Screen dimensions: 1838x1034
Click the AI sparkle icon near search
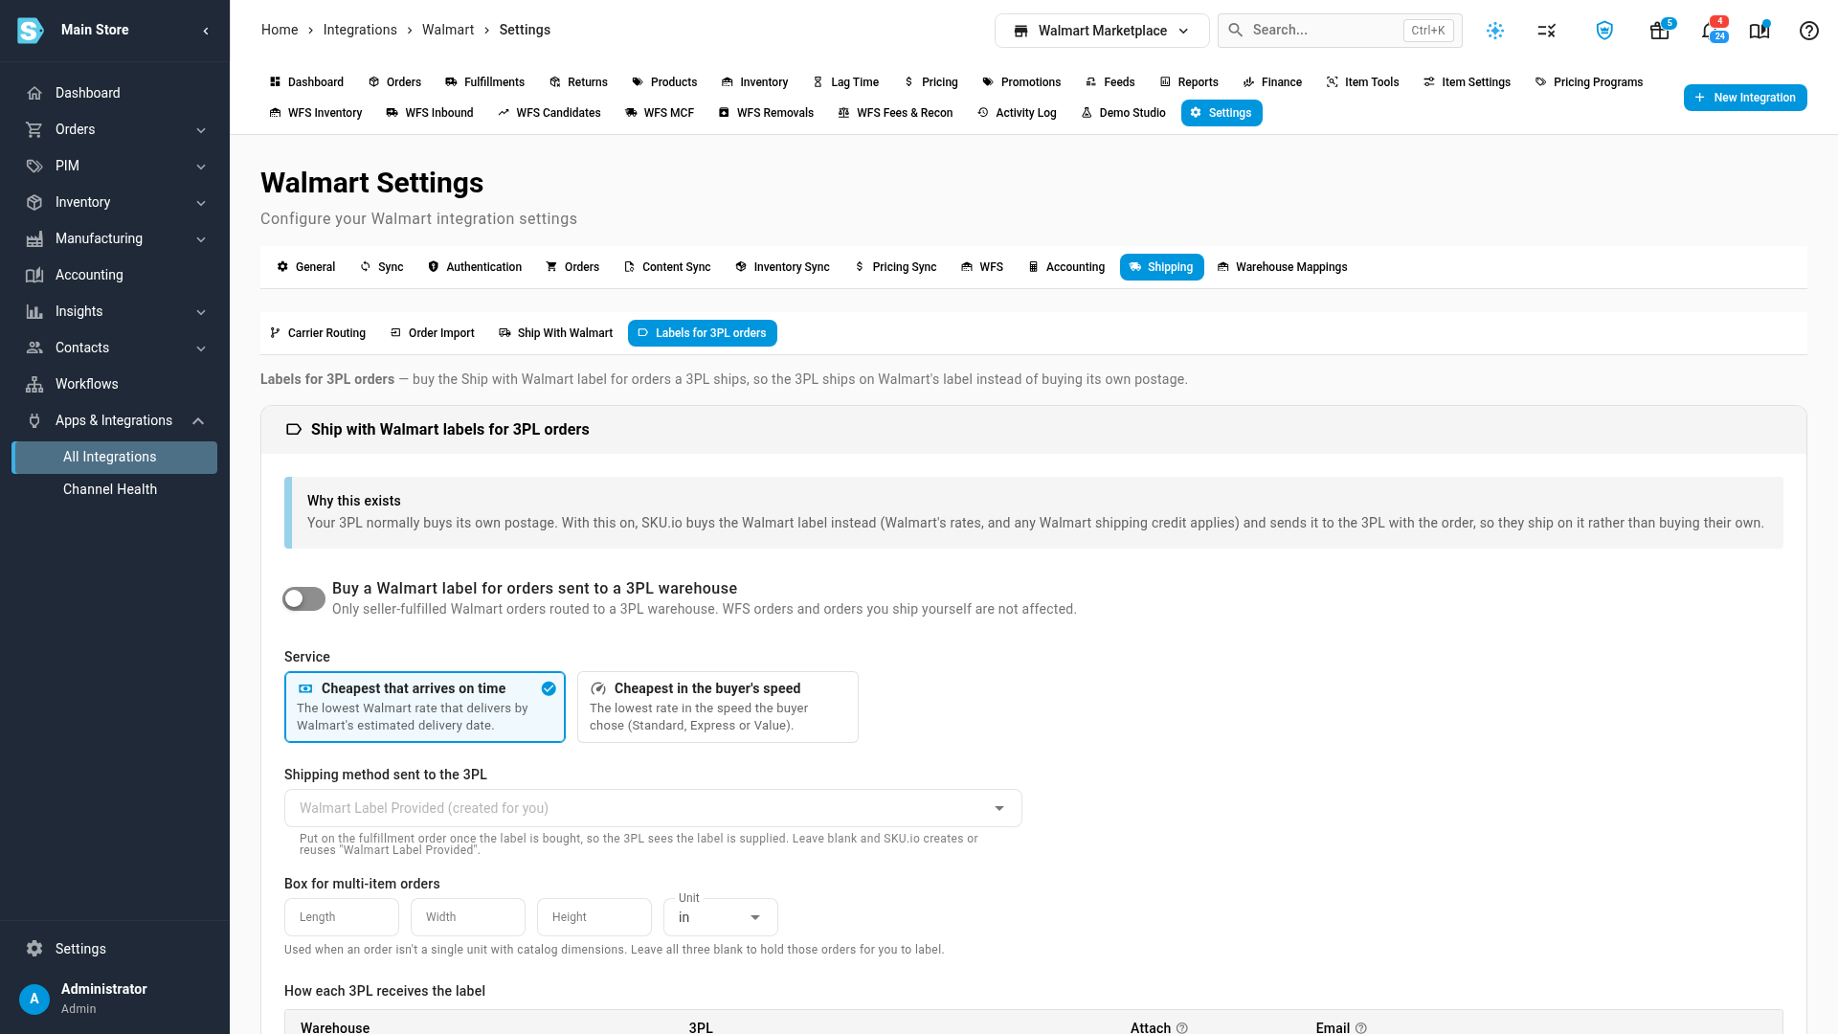coord(1495,31)
